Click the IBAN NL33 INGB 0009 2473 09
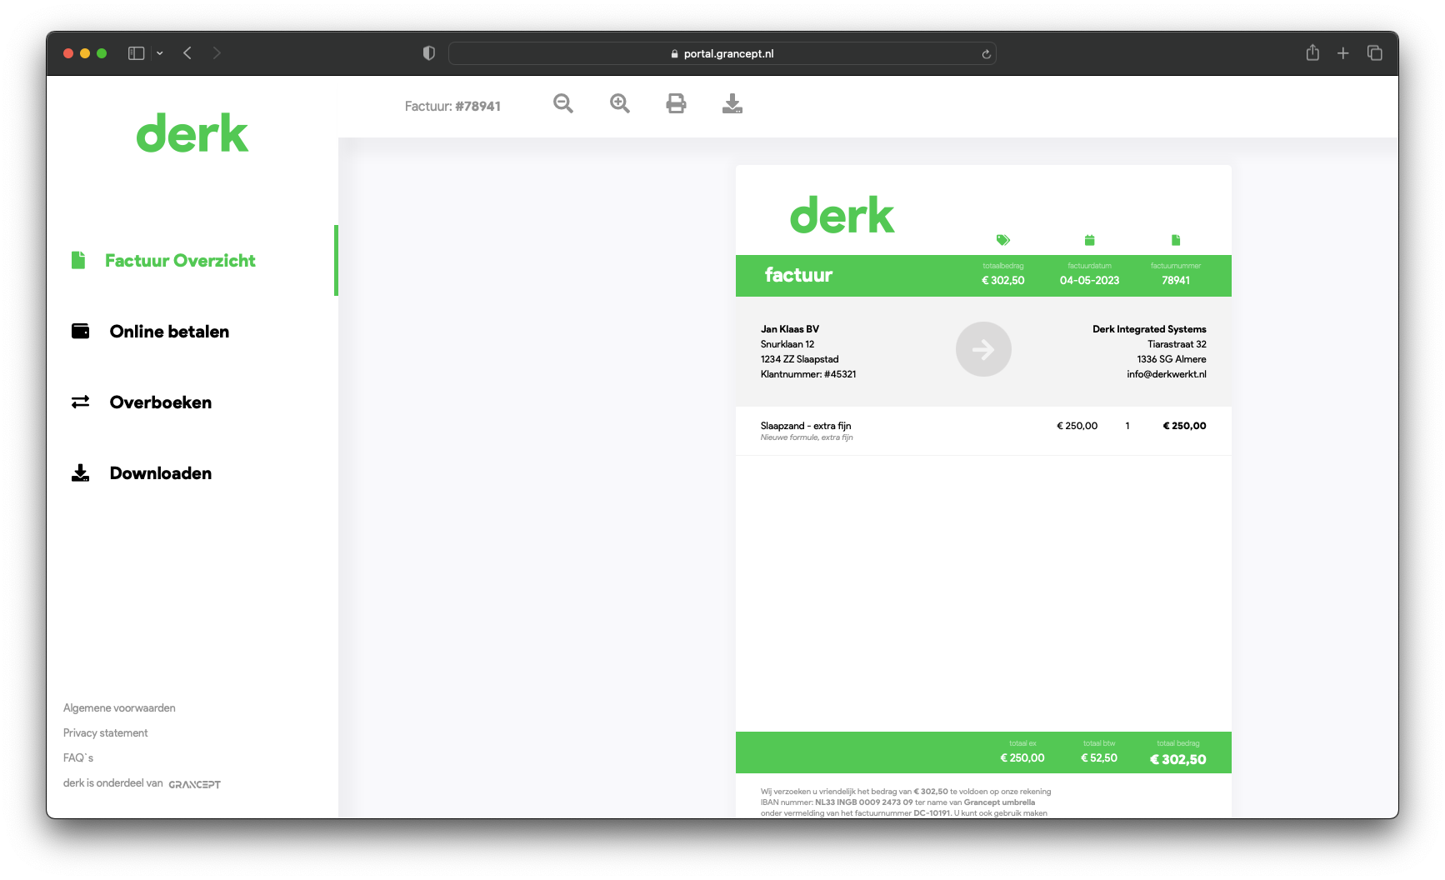Viewport: 1445px width, 880px height. coord(864,802)
